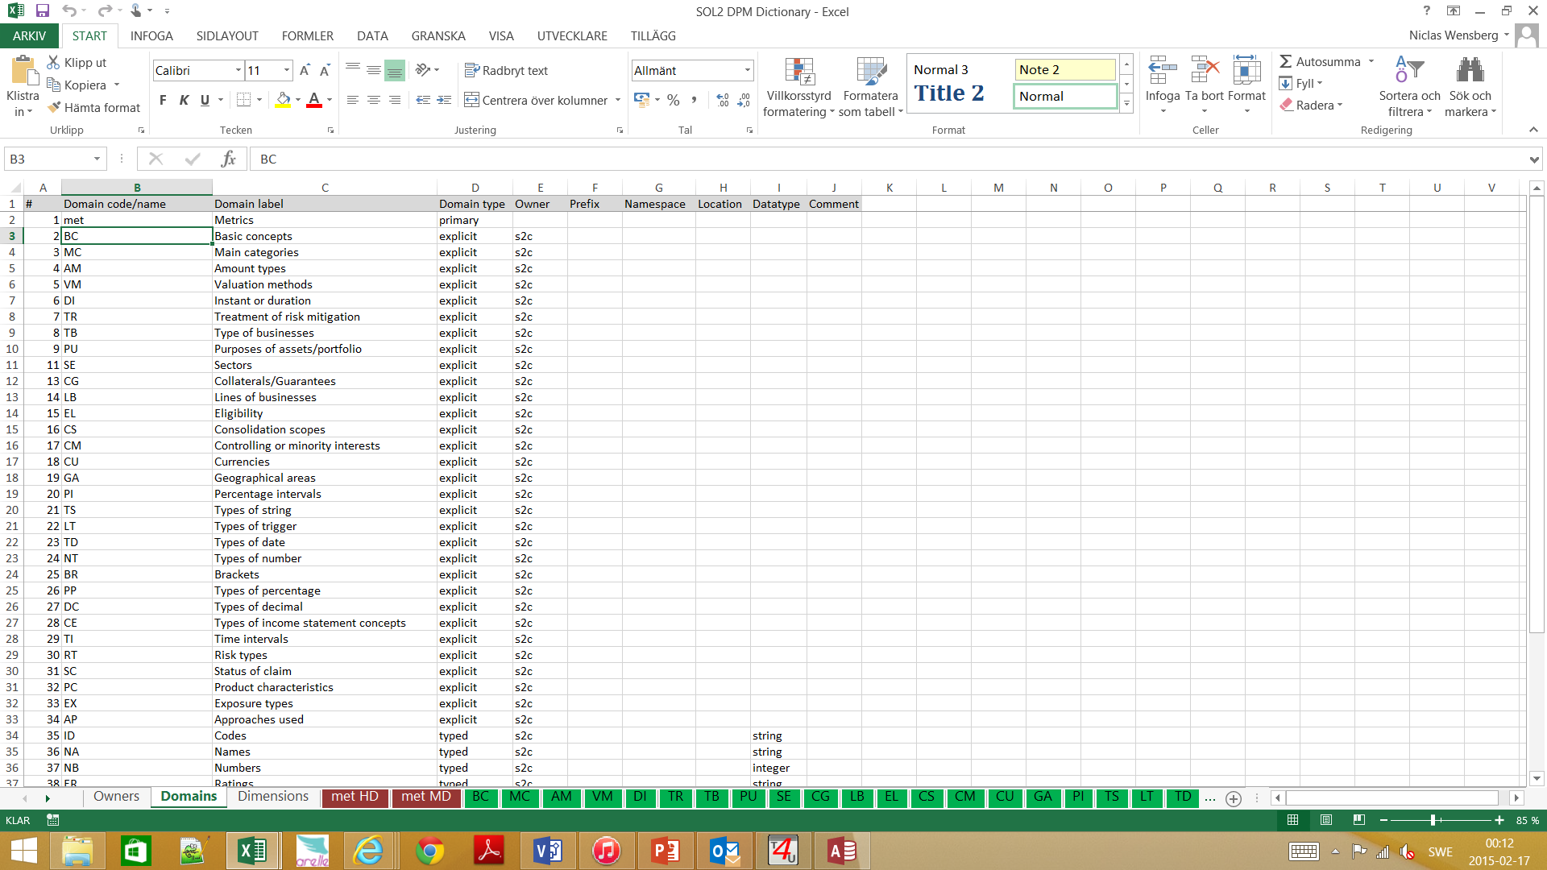The image size is (1547, 870).
Task: Toggle Radbryt text wrap
Action: [506, 70]
